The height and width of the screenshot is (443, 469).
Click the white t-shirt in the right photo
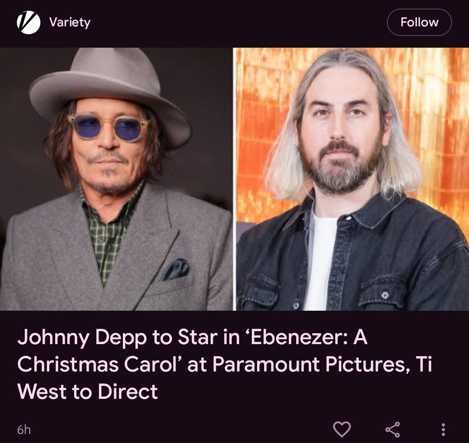[319, 263]
